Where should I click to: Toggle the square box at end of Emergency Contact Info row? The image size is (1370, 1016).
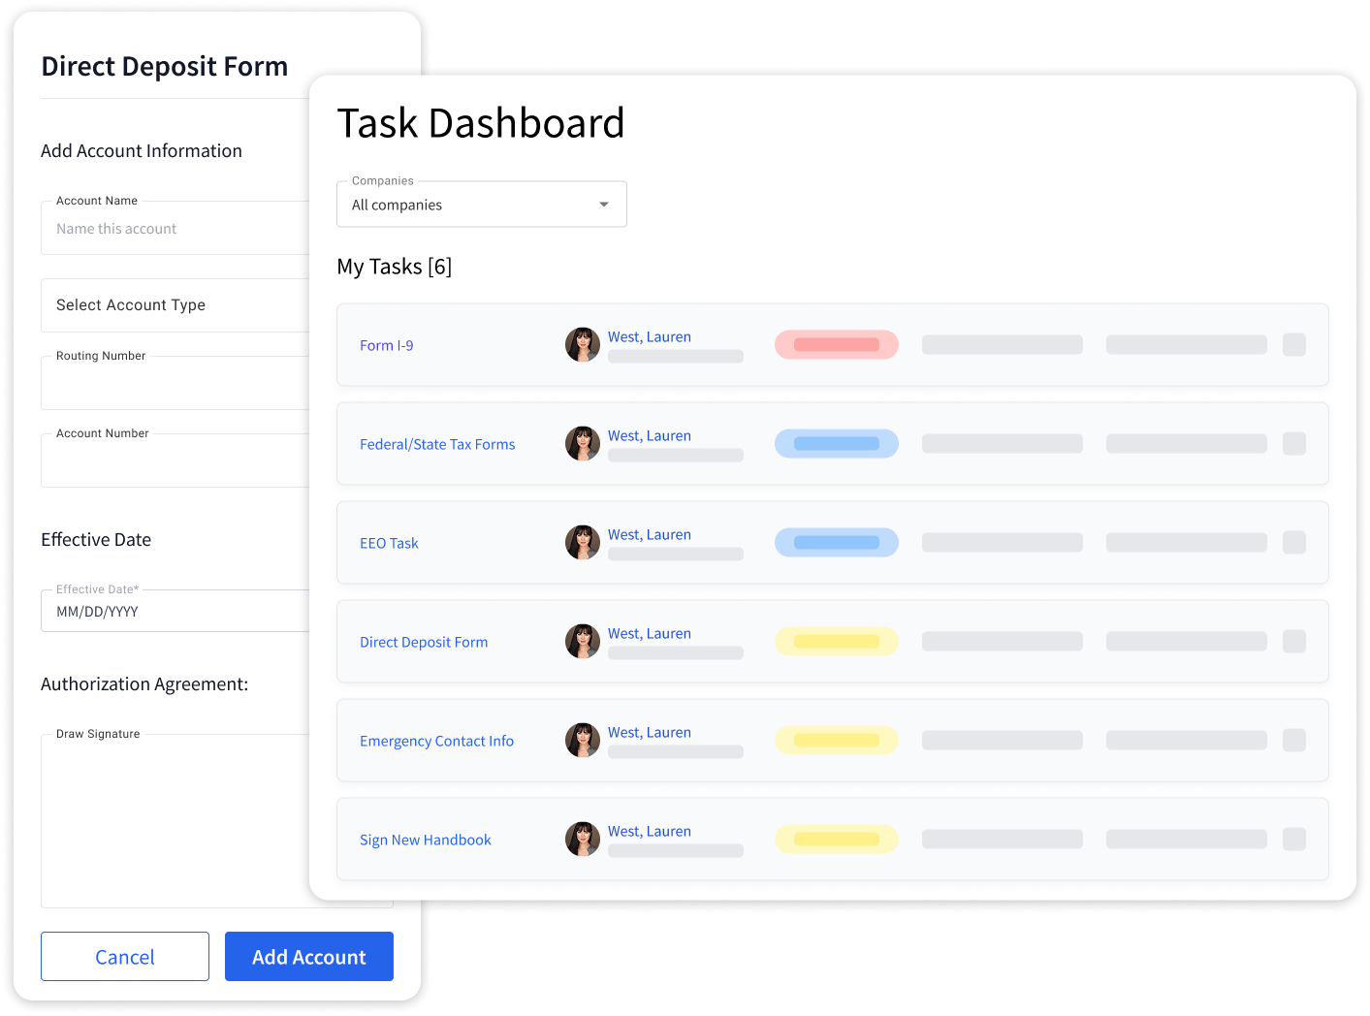pos(1293,741)
